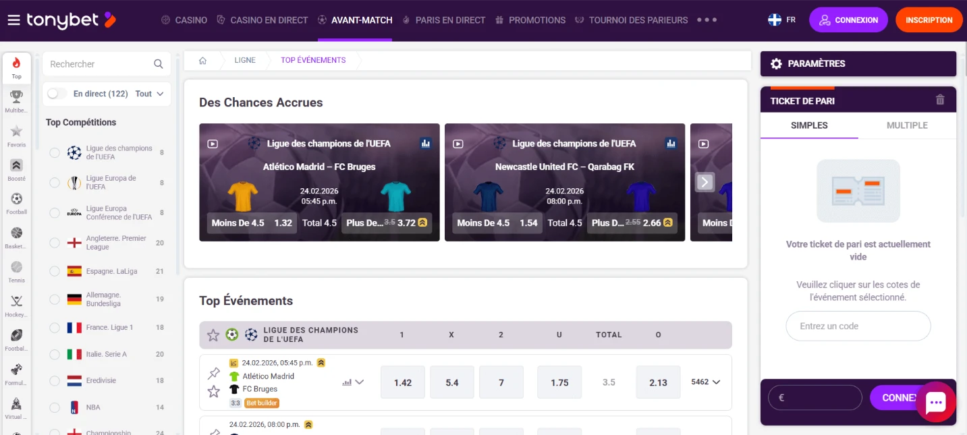Expand the three-dots menu in navigation bar
The height and width of the screenshot is (435, 967).
(x=707, y=20)
